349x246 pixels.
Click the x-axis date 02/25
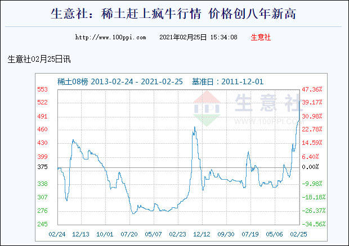click(x=298, y=234)
